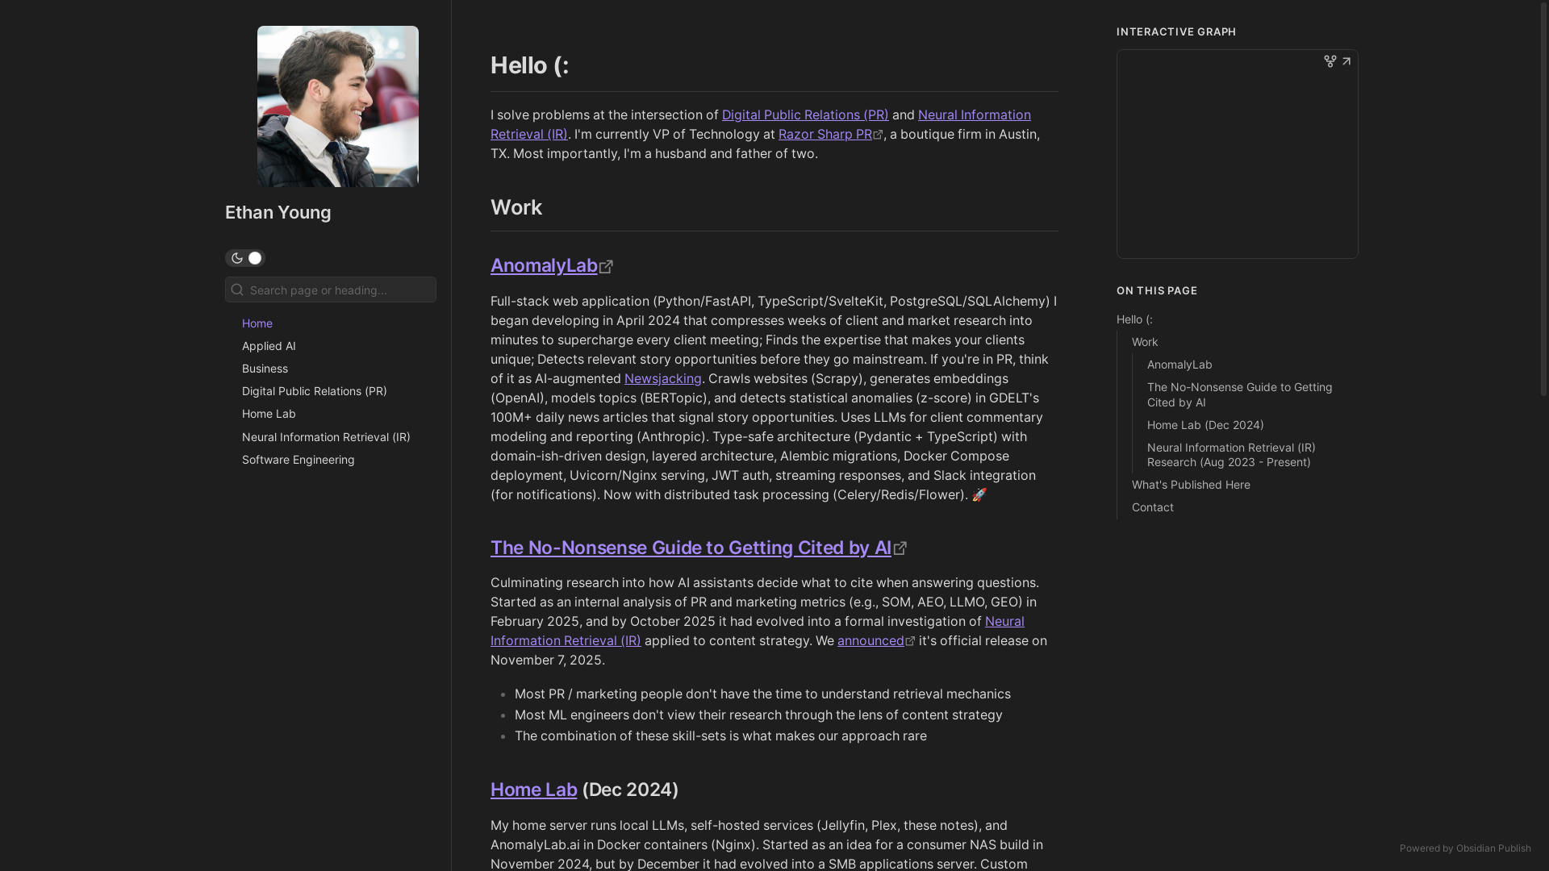Open Digital Public Relations (PR) sidebar item
The height and width of the screenshot is (871, 1549).
[315, 391]
